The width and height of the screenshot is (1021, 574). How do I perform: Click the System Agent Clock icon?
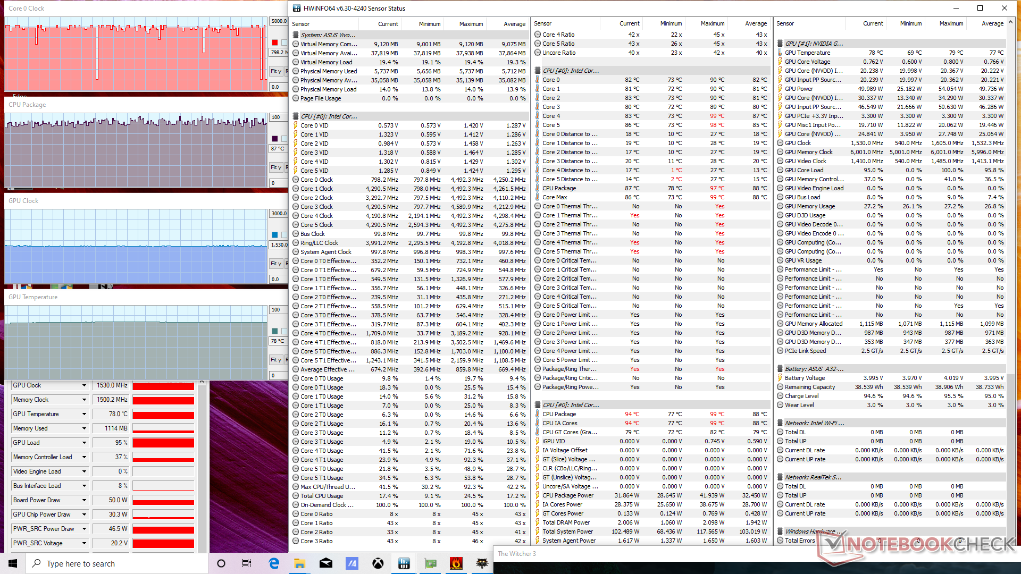(x=296, y=252)
